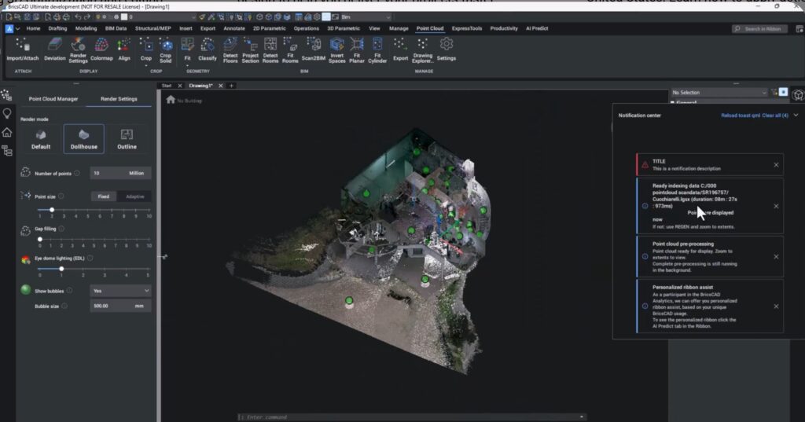Open the Drawing Explorer tool
The image size is (805, 422).
(422, 50)
